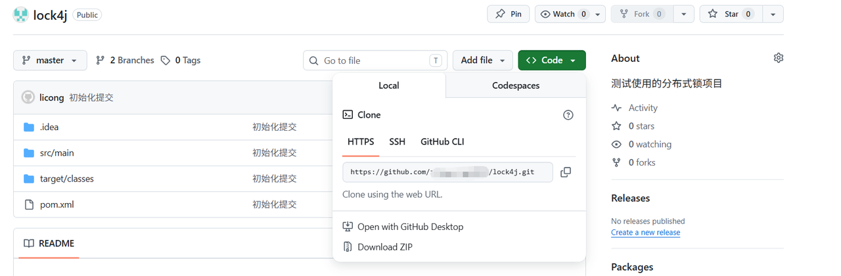Toggle the green Code dropdown button

point(552,60)
